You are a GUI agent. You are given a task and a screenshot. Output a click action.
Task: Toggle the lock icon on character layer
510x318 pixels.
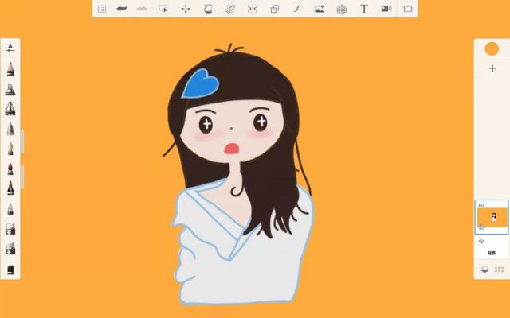coord(481,227)
